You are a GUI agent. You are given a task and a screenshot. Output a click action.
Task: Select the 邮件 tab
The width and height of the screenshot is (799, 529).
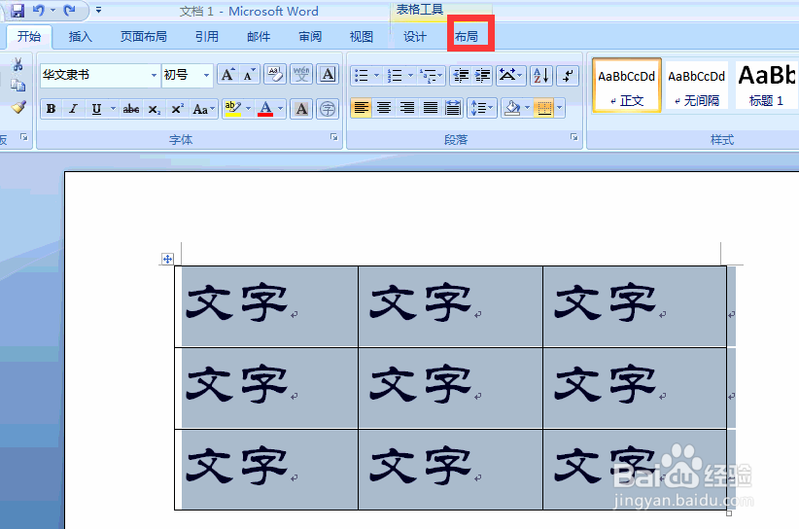pos(259,37)
